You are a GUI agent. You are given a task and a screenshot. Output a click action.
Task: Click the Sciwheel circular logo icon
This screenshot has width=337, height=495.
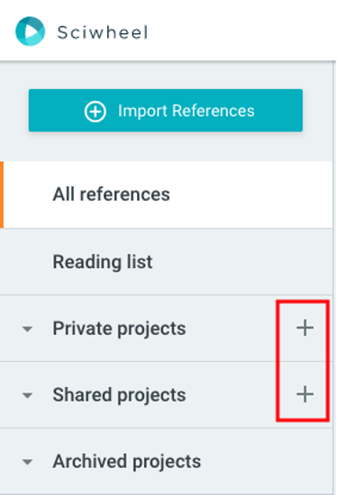click(30, 31)
